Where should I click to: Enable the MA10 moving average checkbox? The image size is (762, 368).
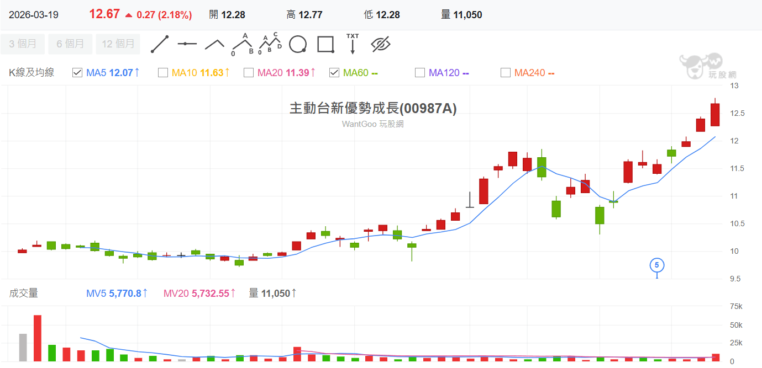[x=163, y=72]
